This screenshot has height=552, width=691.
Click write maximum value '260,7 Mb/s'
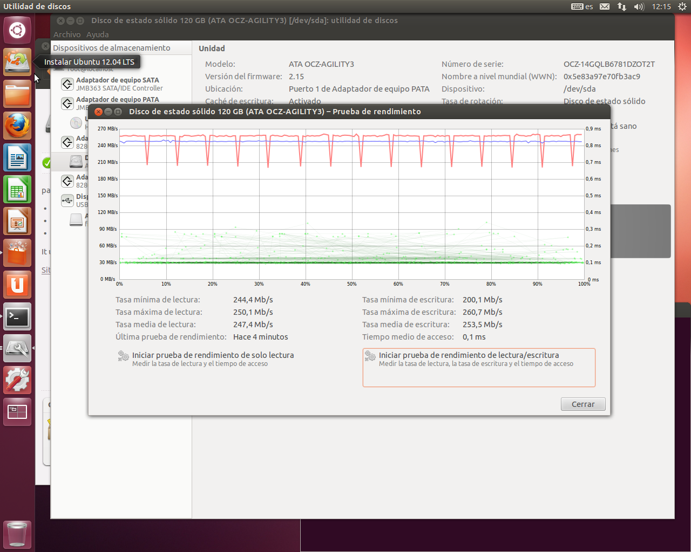coord(483,312)
